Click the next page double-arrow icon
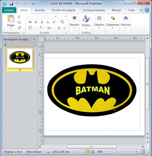Screen dimensions: 152x156 point(147,142)
